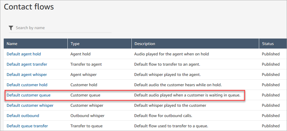This screenshot has height=131, width=287.
Task: Click Published status for Default agent hold
Action: [271, 54]
